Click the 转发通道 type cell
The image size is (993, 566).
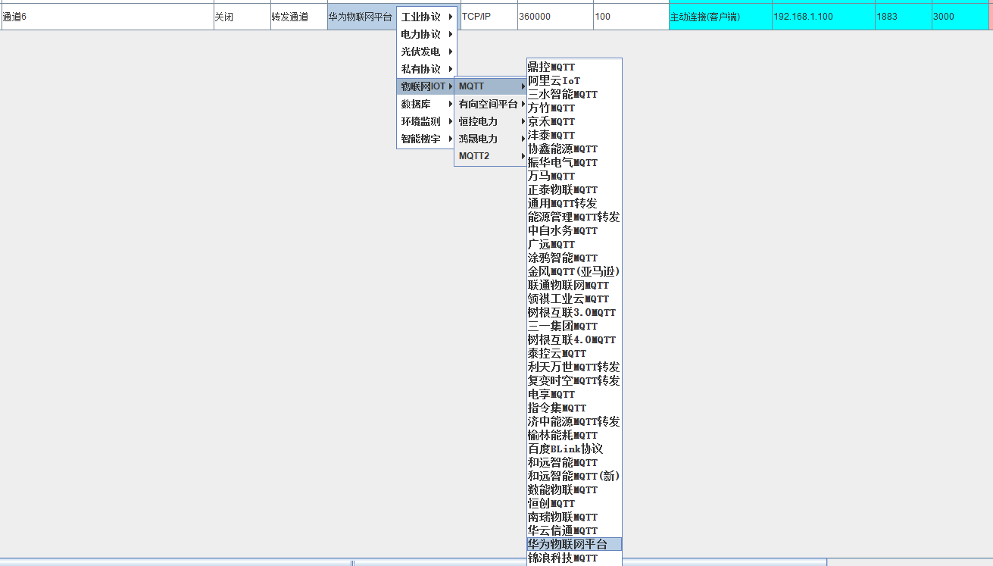pos(298,17)
